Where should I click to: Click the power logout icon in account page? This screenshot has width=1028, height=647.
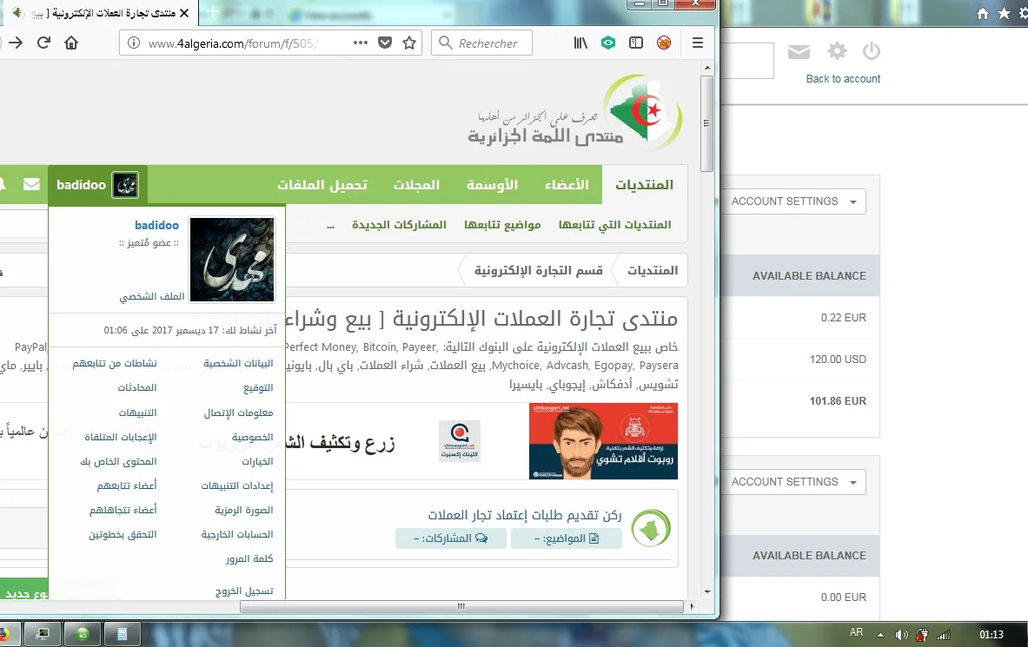(872, 52)
